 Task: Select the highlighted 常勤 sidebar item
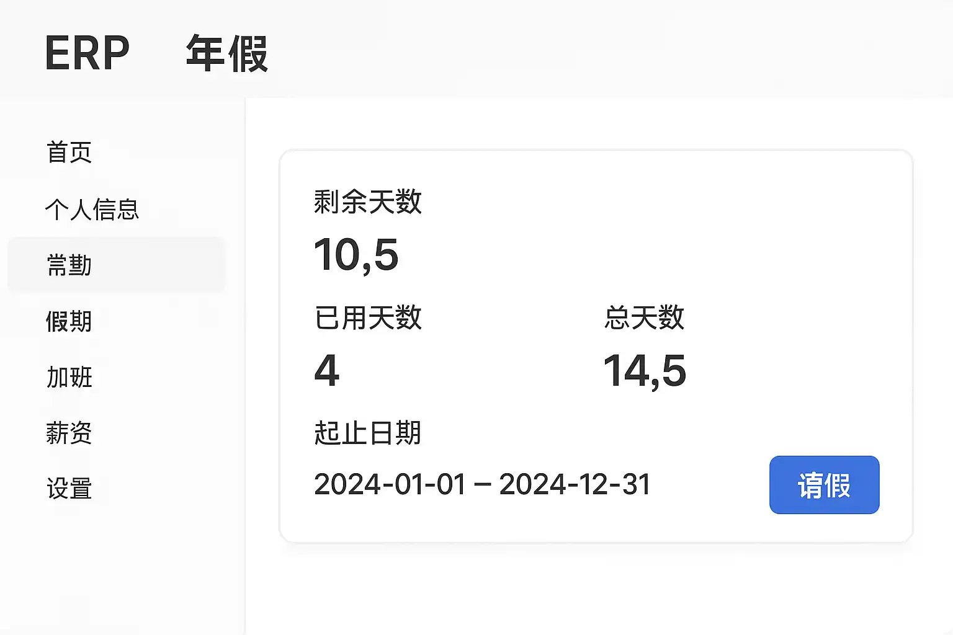click(69, 265)
